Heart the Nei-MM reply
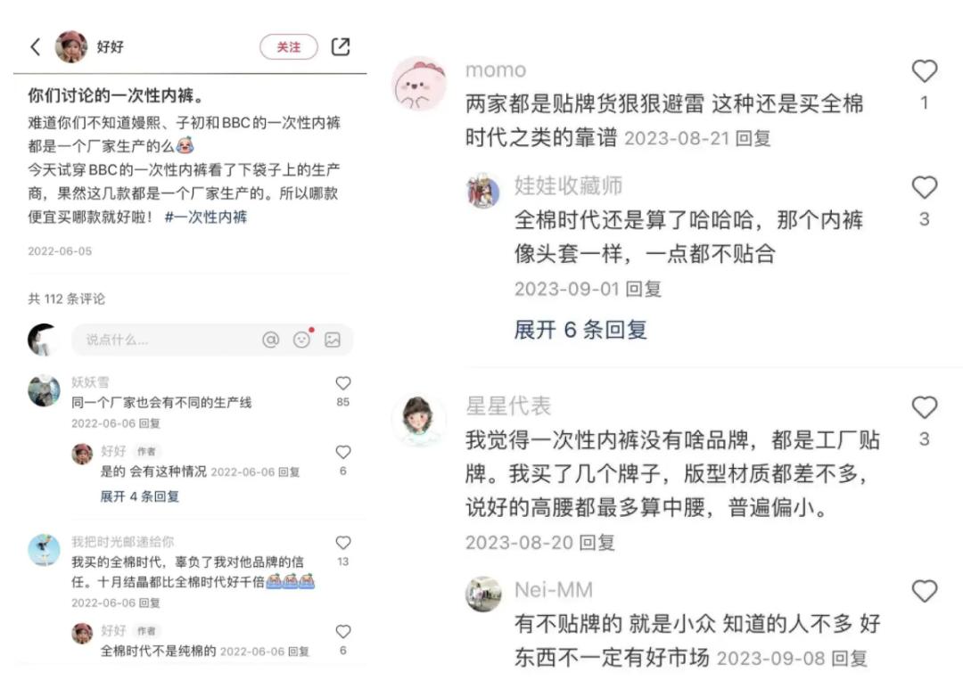Screen dimensions: 963x697 point(924,591)
